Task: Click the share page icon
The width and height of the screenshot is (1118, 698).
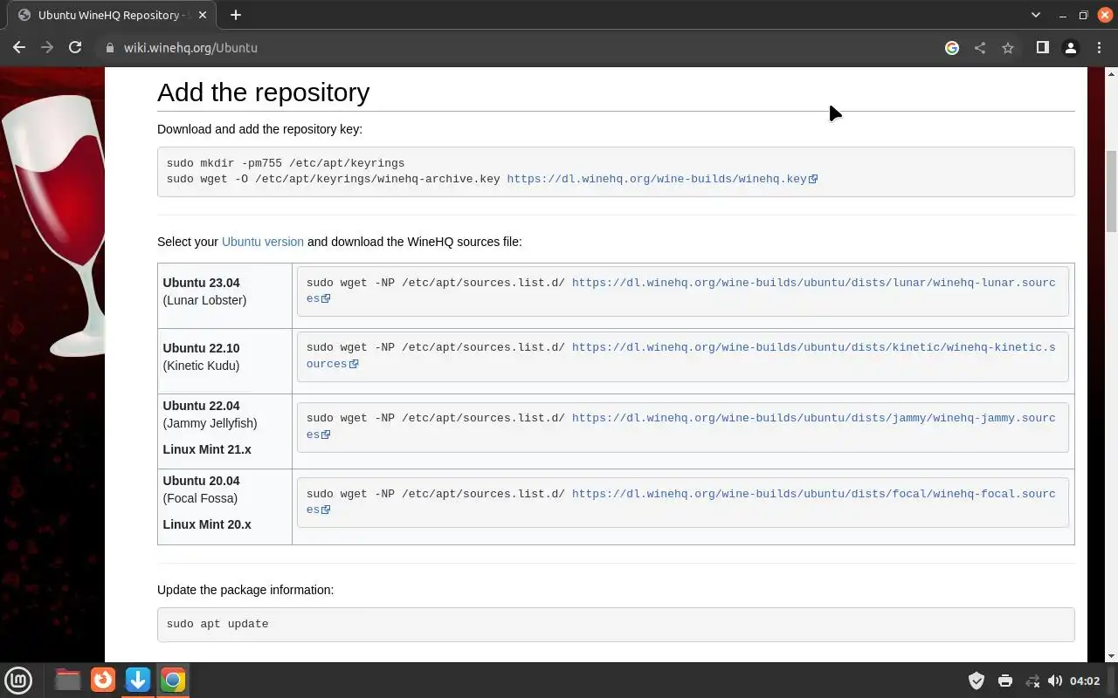Action: pyautogui.click(x=980, y=48)
